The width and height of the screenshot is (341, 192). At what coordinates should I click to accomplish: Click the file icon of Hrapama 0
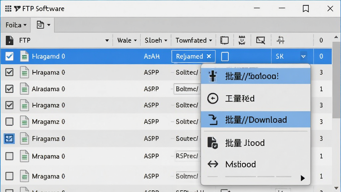(24, 72)
